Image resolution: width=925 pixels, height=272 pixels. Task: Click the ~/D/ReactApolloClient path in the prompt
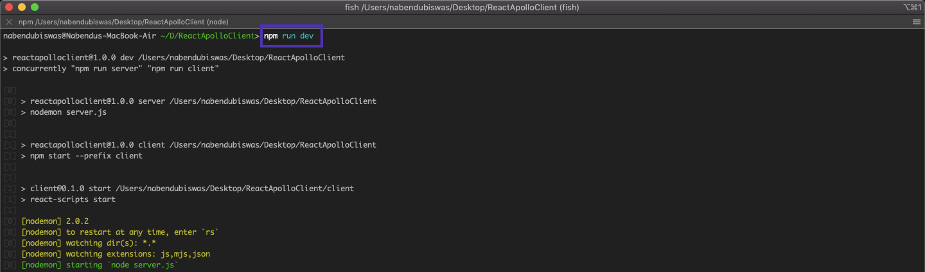point(207,36)
